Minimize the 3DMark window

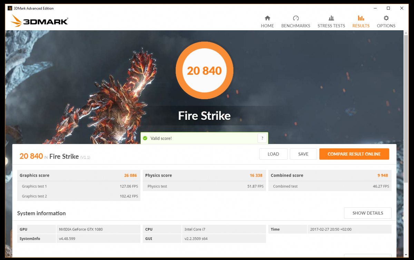(375, 8)
